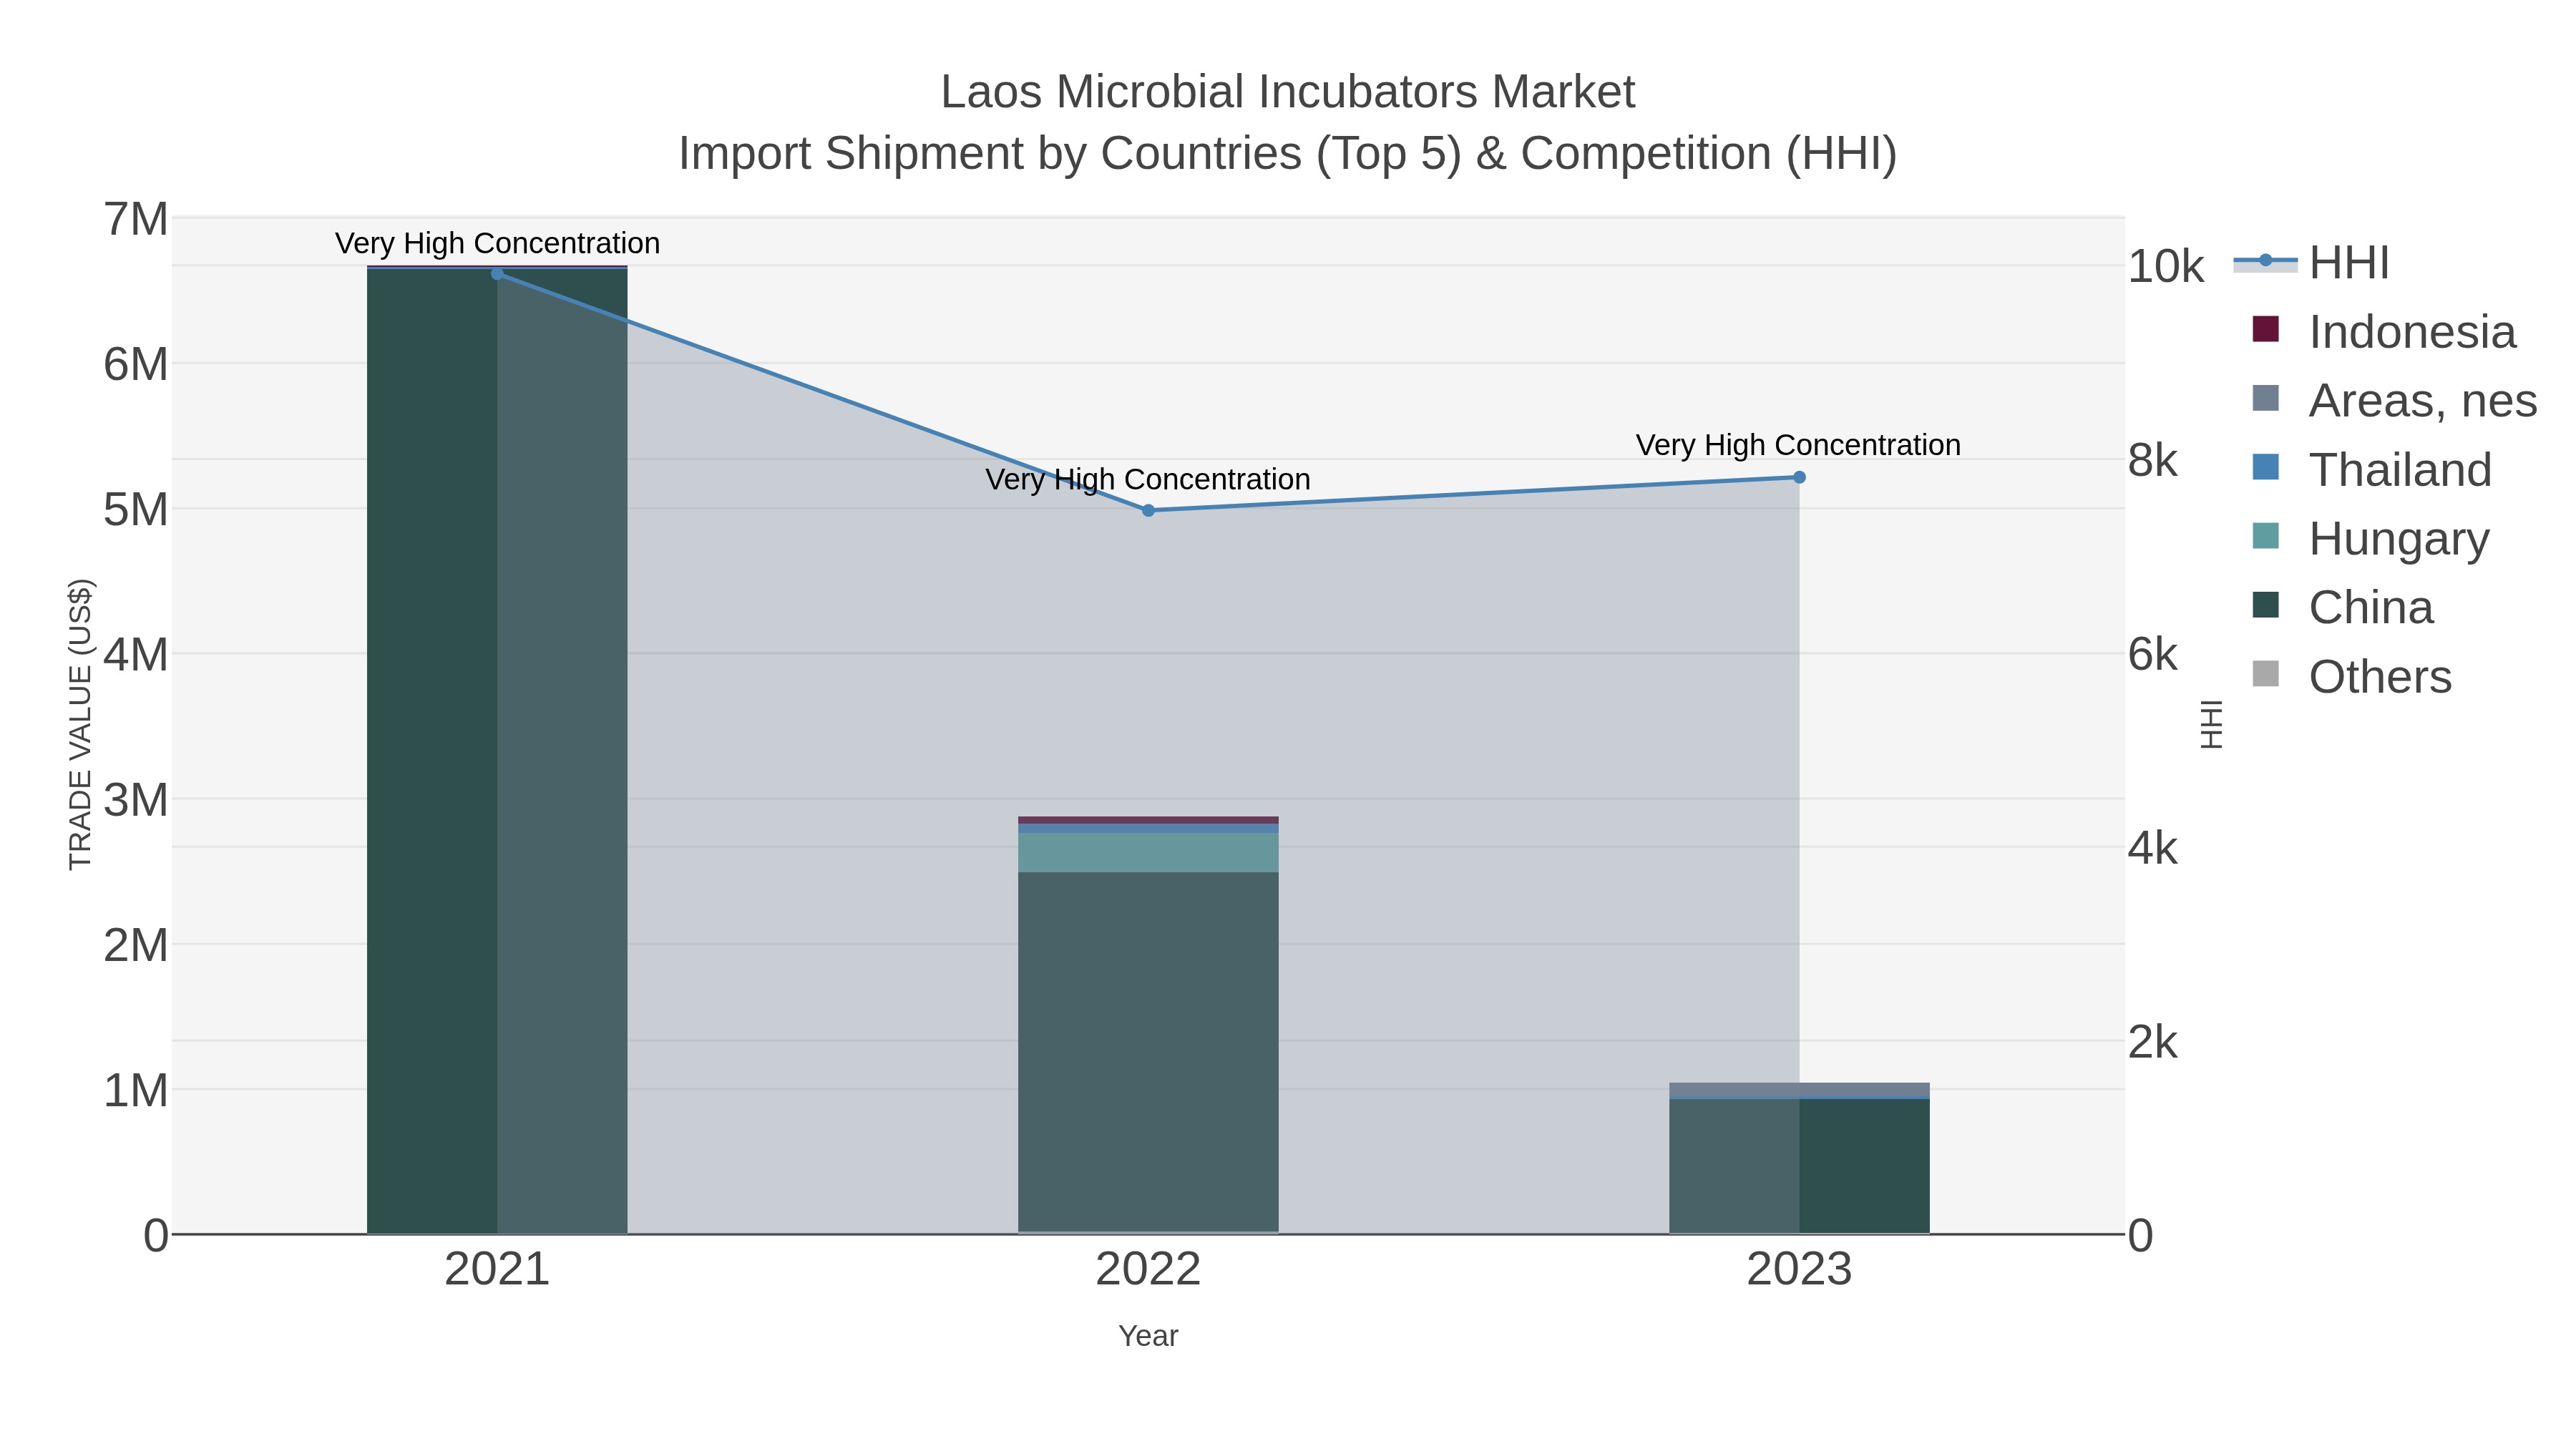Click the 'Very High Concentration' label above 2023
Screen dimensions: 2576x1449
pos(1798,445)
